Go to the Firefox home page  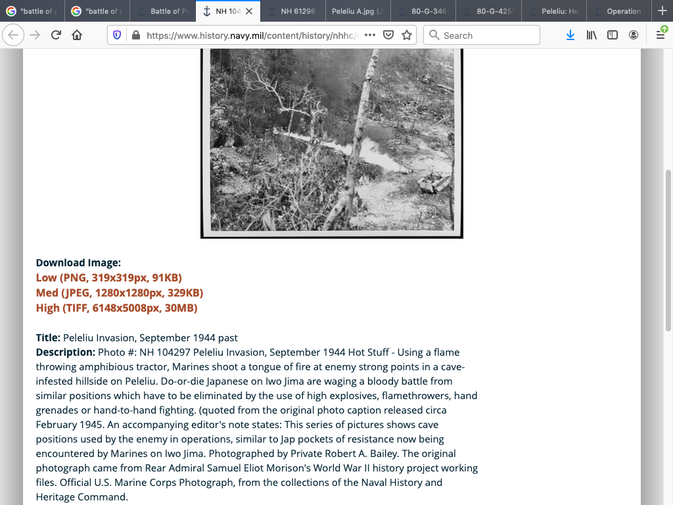pos(77,35)
